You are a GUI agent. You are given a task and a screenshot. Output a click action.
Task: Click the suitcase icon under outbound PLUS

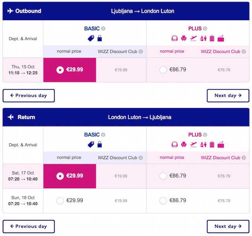pos(212,38)
